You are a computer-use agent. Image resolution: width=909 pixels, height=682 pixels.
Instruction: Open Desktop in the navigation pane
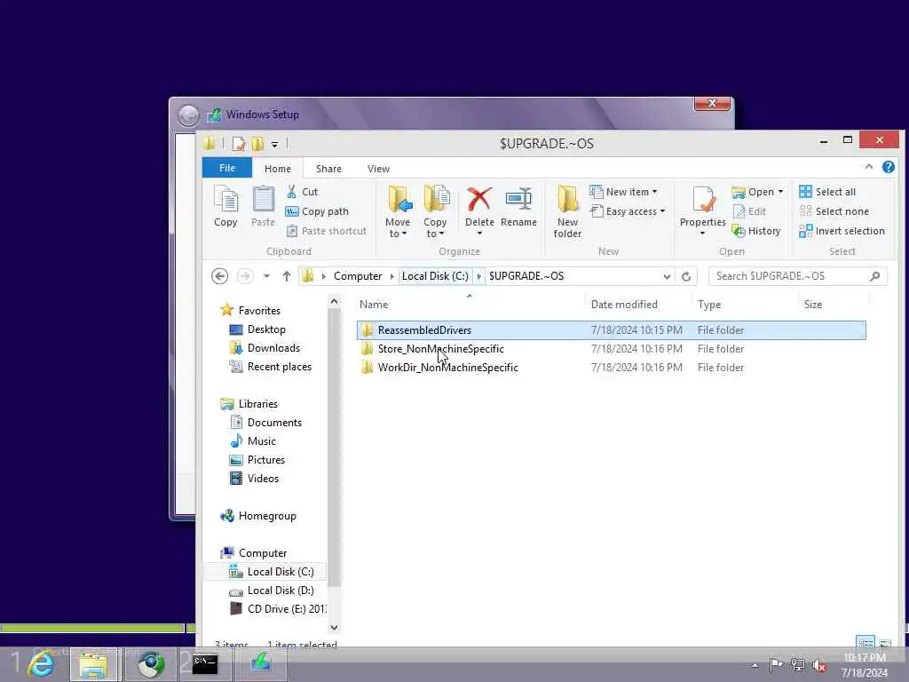(x=266, y=329)
